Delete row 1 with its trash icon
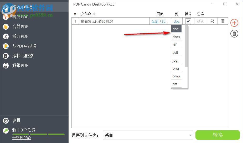 click(x=223, y=21)
